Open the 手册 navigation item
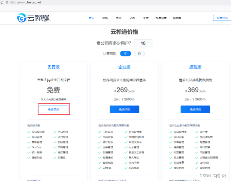 pos(119,18)
